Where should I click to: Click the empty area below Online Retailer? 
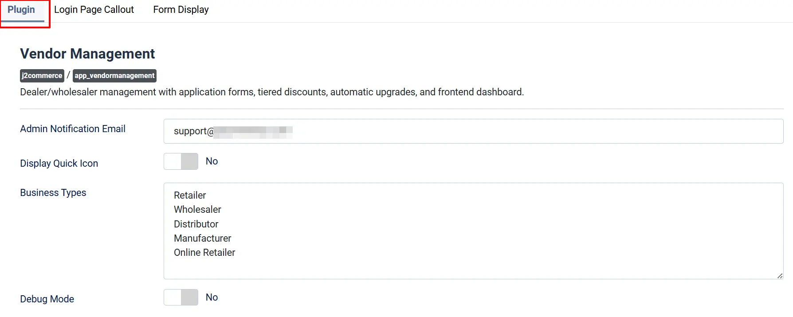473,268
